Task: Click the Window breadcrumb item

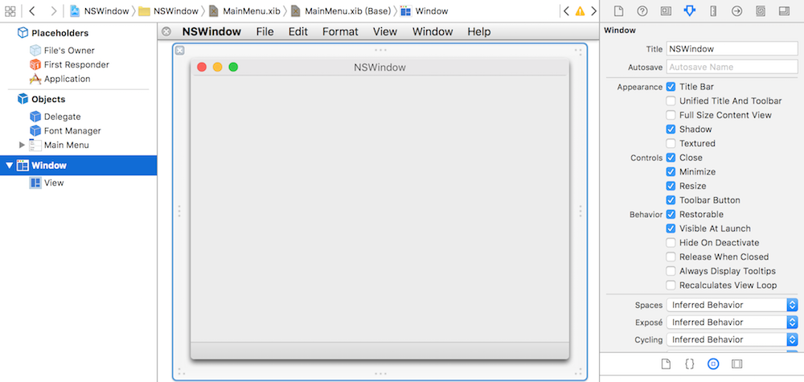Action: point(424,10)
